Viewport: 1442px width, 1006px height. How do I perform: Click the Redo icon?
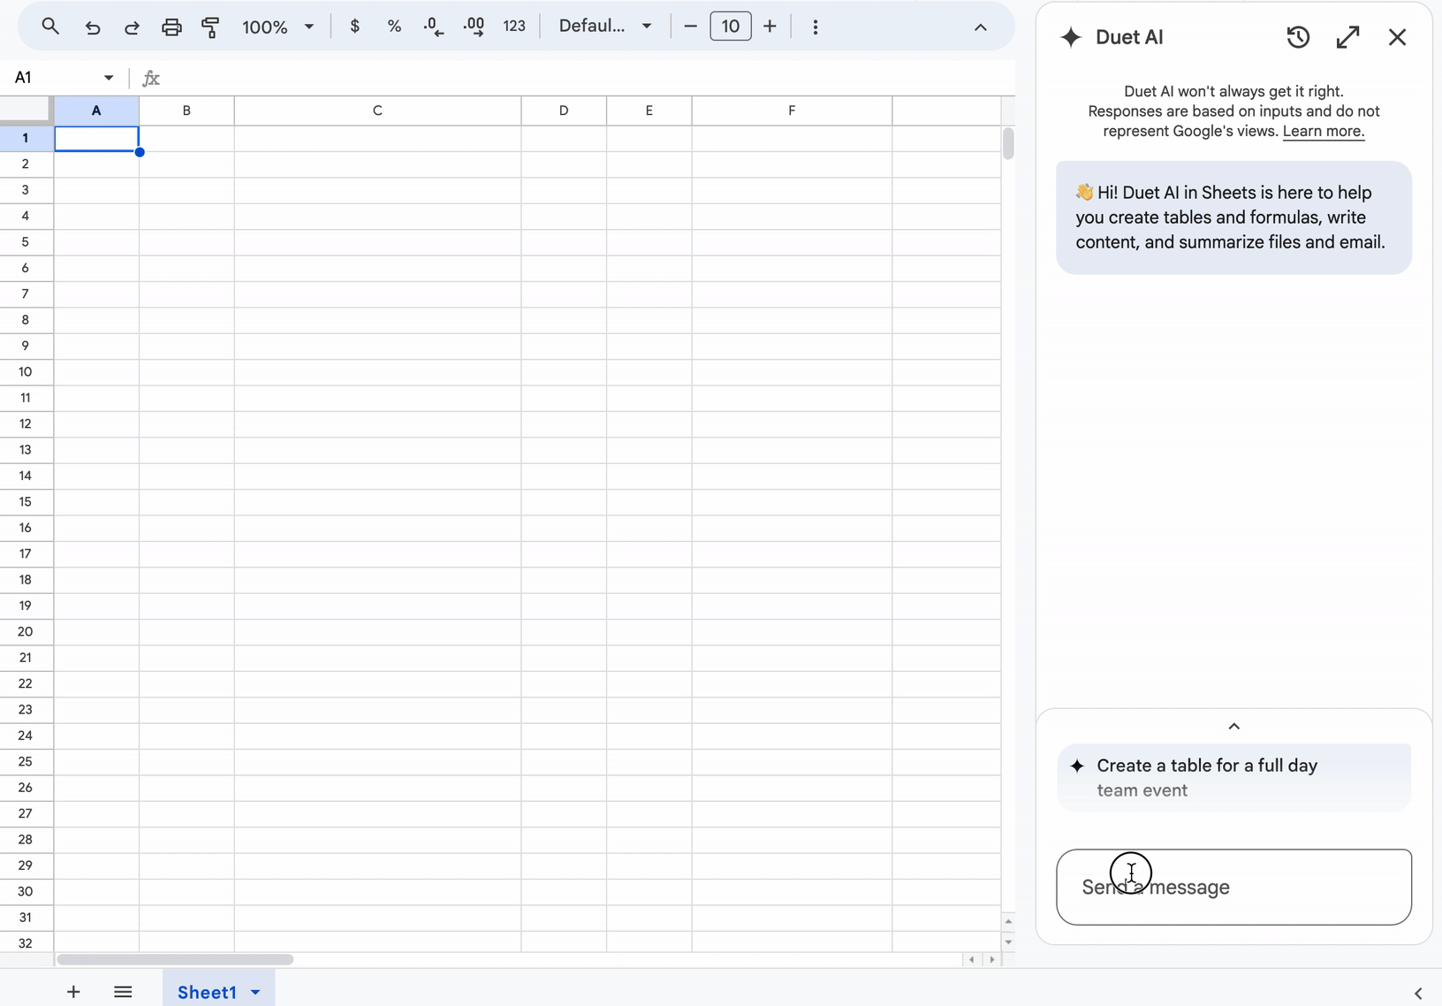(131, 27)
